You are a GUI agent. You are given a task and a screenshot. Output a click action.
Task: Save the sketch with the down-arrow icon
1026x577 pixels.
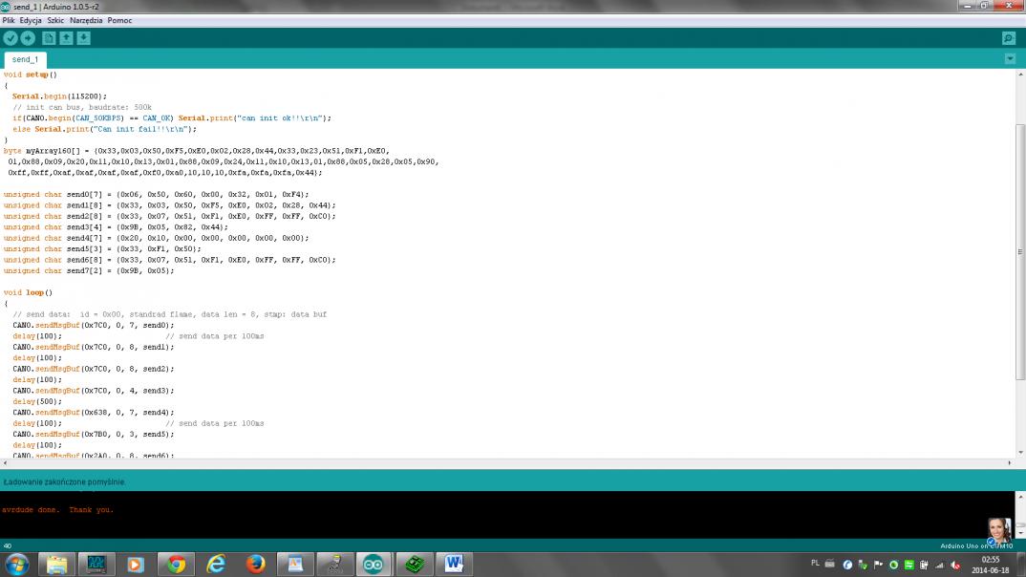click(x=83, y=38)
